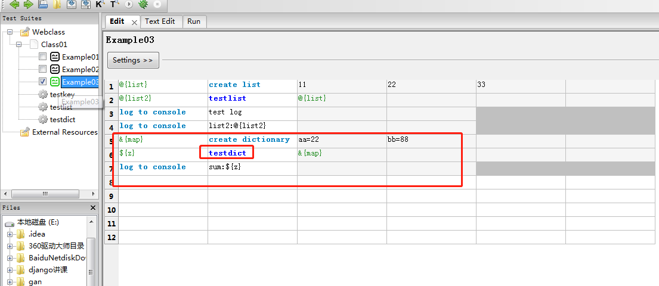Click the Settings >> button
The width and height of the screenshot is (659, 286).
133,60
